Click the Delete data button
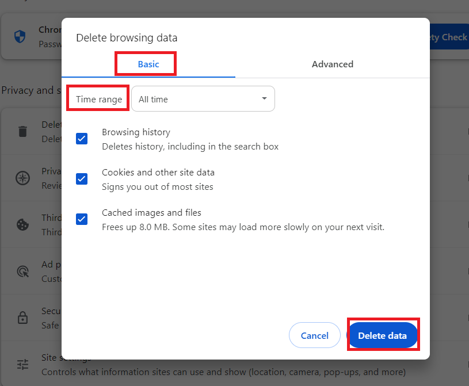This screenshot has height=386, width=469. pyautogui.click(x=383, y=335)
